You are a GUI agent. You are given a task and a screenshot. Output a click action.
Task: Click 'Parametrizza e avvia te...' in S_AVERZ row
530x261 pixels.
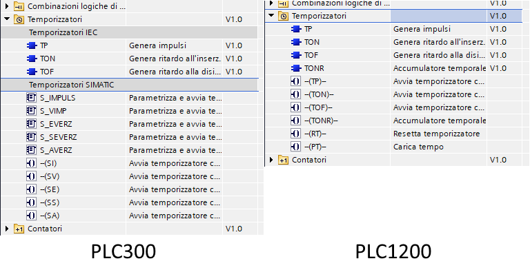175,150
